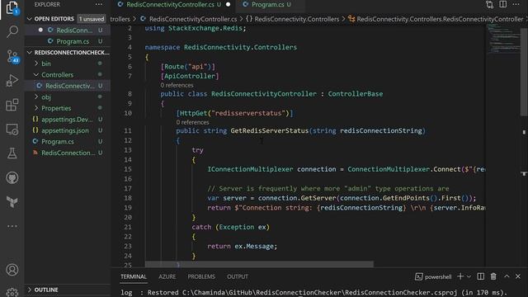Click the ex.Message return statement
Screen dimensions: 528x297
[242, 246]
